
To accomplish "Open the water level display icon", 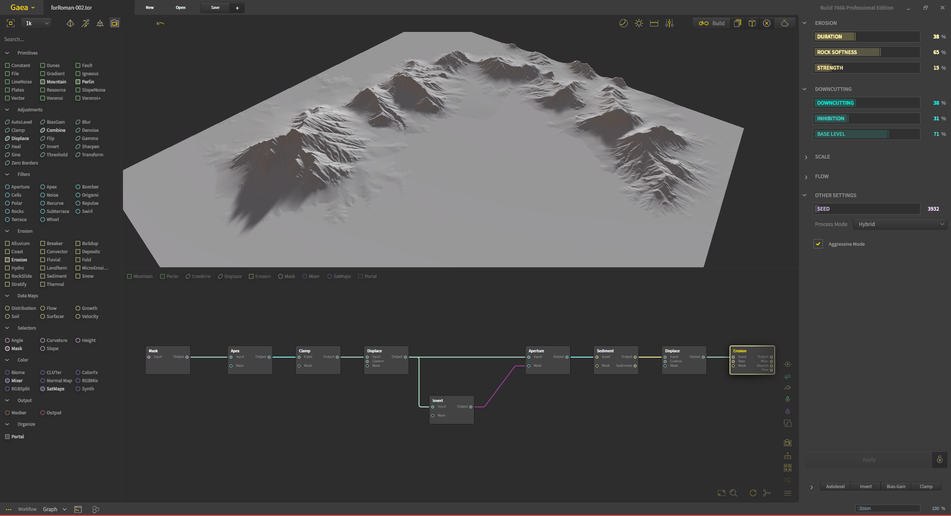I will [654, 23].
